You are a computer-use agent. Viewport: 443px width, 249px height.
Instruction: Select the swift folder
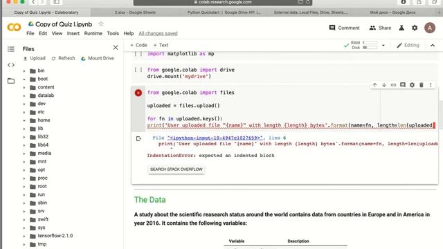pyautogui.click(x=43, y=219)
